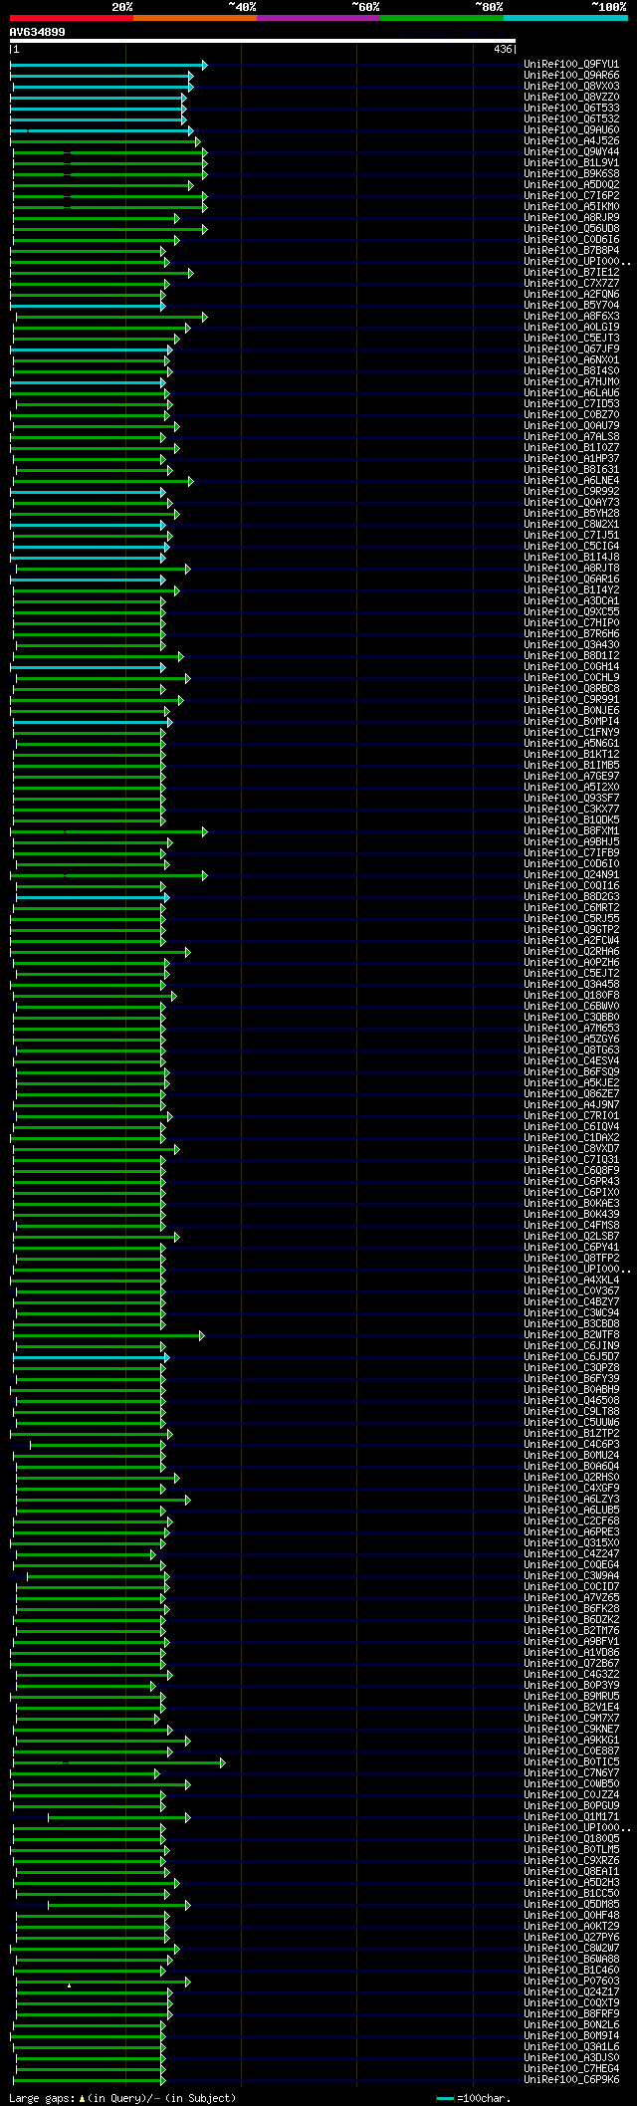Click entry UniRef100_Q3A430

pos(571,645)
